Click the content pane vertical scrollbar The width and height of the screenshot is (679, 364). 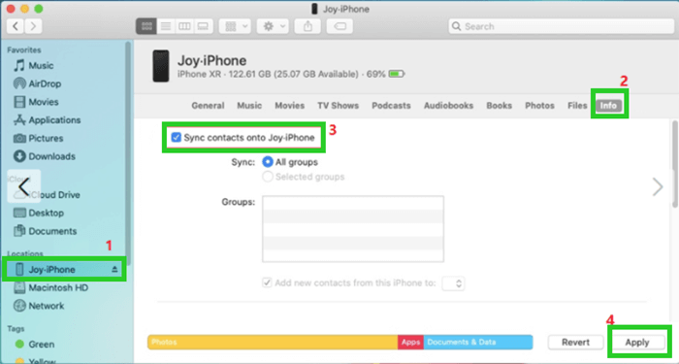pyautogui.click(x=675, y=165)
